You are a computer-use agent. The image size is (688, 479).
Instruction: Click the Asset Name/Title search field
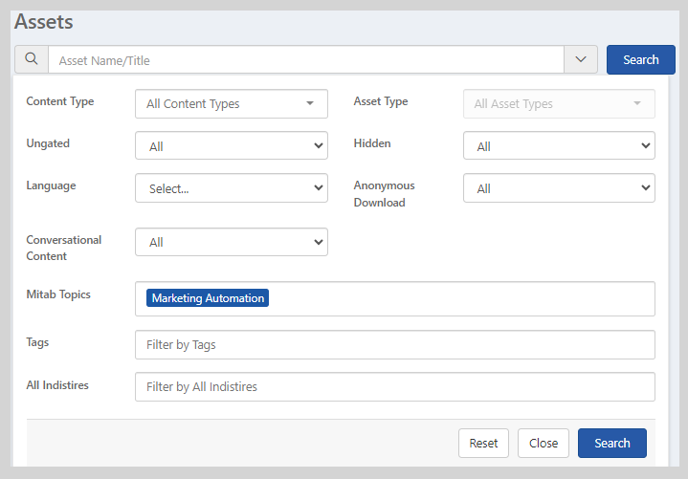[306, 60]
